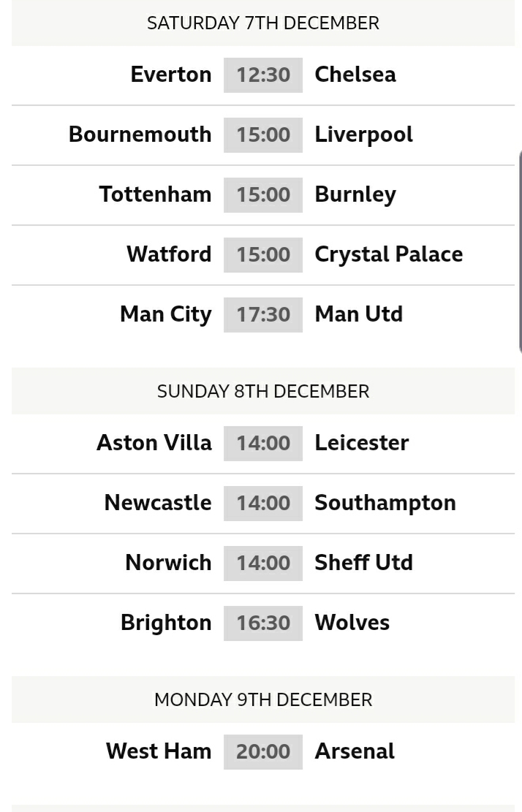Screen dimensions: 522x812
Task: Open the Everton vs Chelsea fixture
Action: tap(263, 75)
